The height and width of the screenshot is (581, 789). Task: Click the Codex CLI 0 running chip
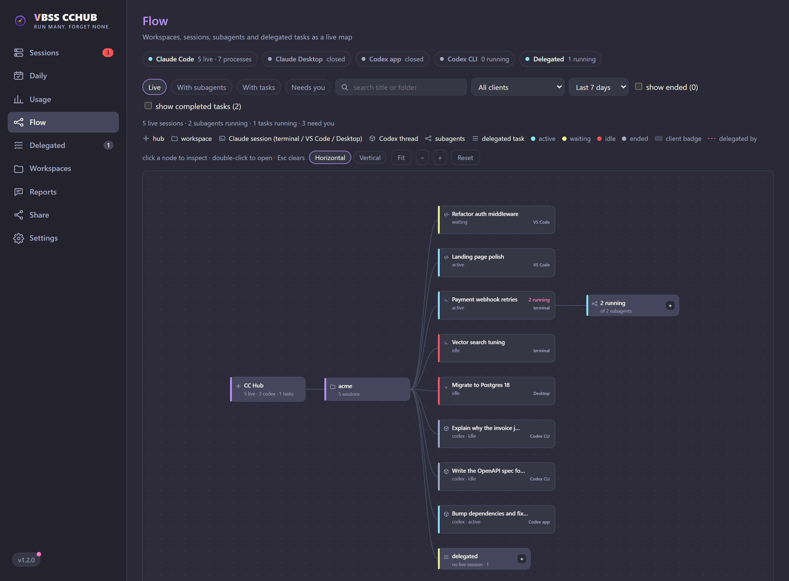click(474, 59)
